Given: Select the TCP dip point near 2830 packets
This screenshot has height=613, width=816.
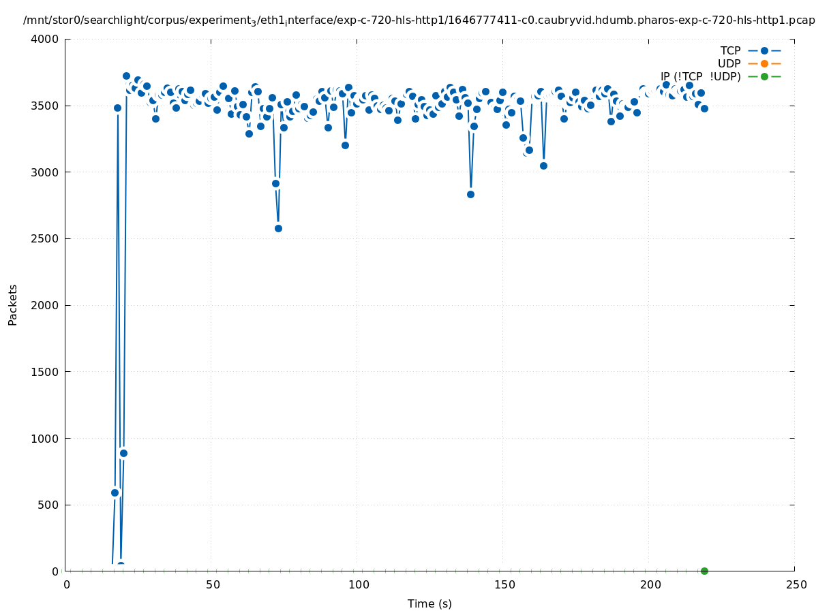Looking at the screenshot, I should click(470, 194).
